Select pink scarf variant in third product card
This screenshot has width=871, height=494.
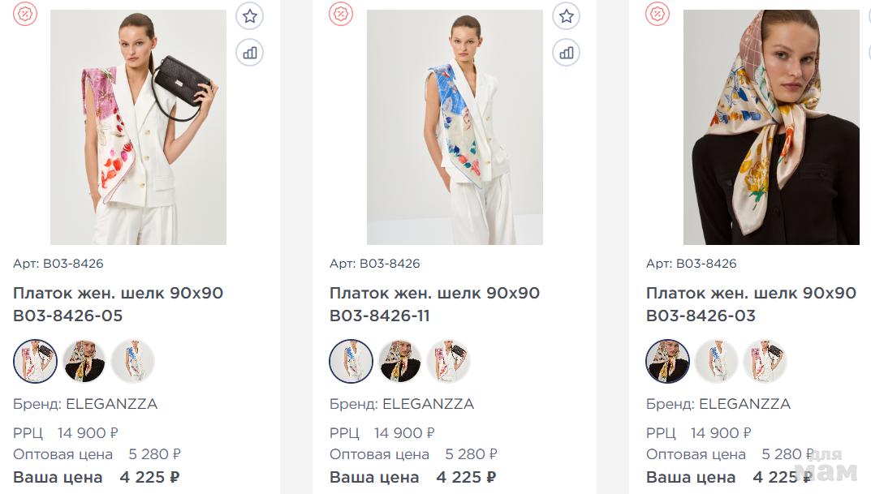coord(765,361)
